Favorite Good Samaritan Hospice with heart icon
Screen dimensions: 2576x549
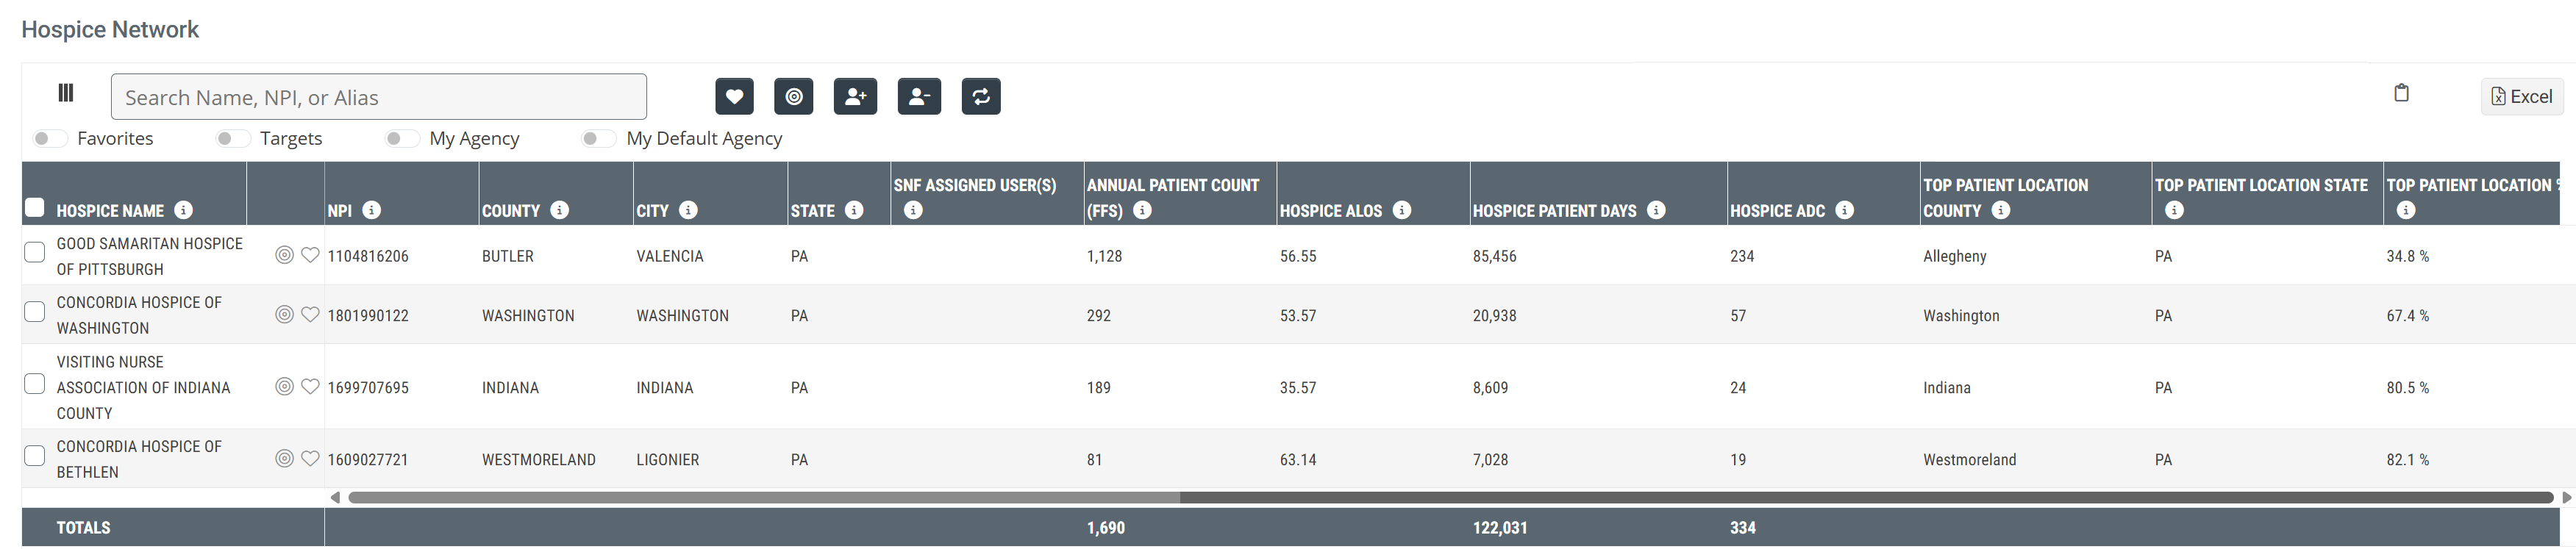tap(310, 255)
